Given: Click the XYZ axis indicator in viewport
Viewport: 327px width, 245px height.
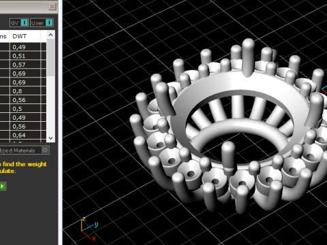Looking at the screenshot, I should pos(89,229).
